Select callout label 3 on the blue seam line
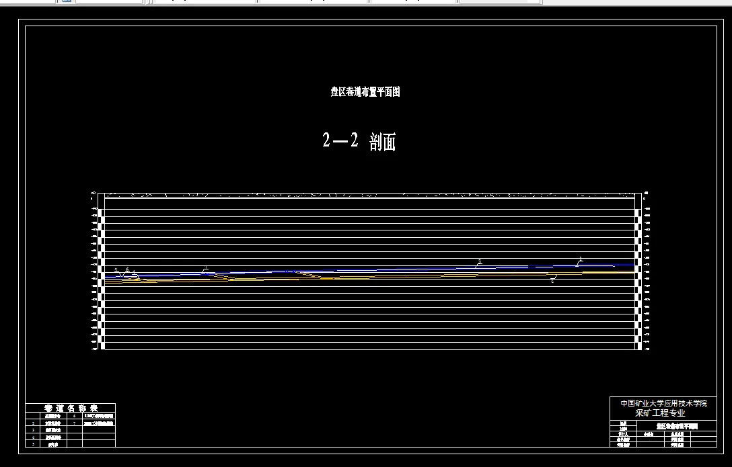Screen dimensions: 732x467 click(x=480, y=262)
